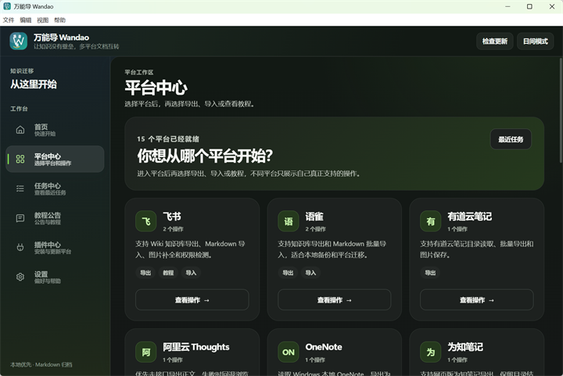Viewport: 563px width, 376px height.
Task: Click the gear icon for 设置
Action: coord(20,277)
